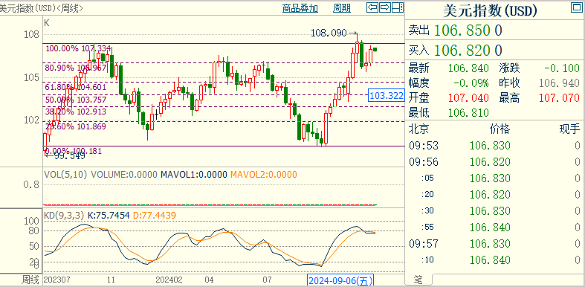Click the 周线 label at bottom left
This screenshot has width=585, height=287.
(x=30, y=280)
